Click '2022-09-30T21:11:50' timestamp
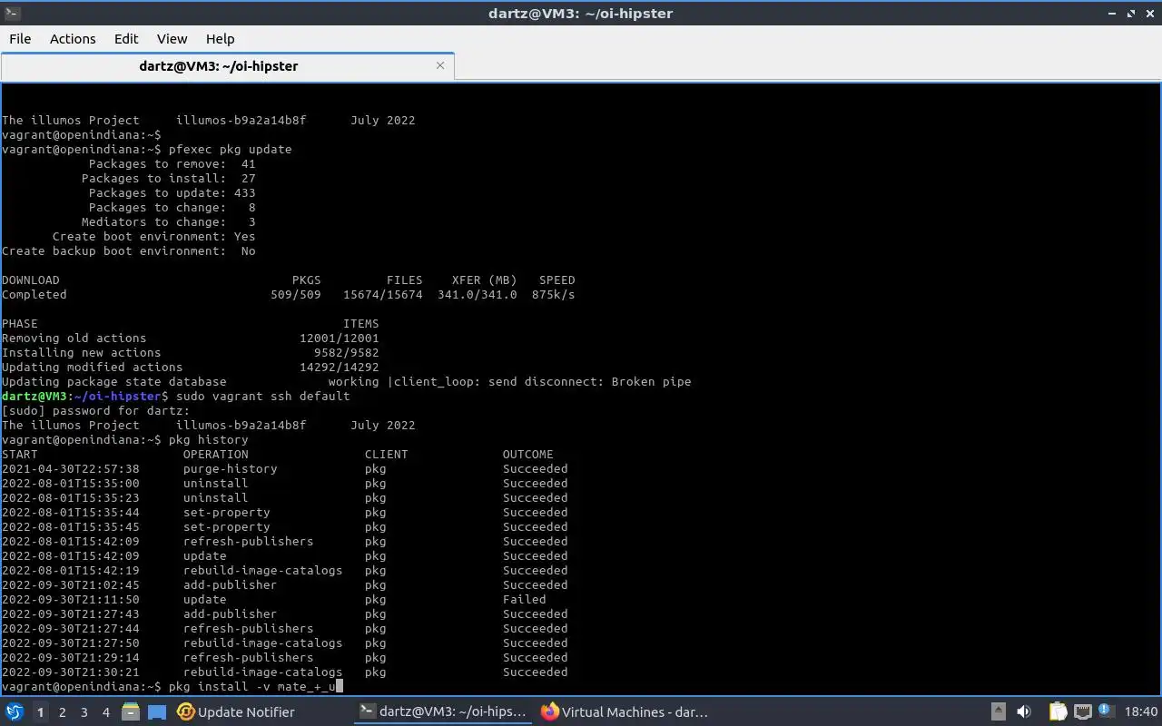Viewport: 1162px width, 726px height. 71,599
